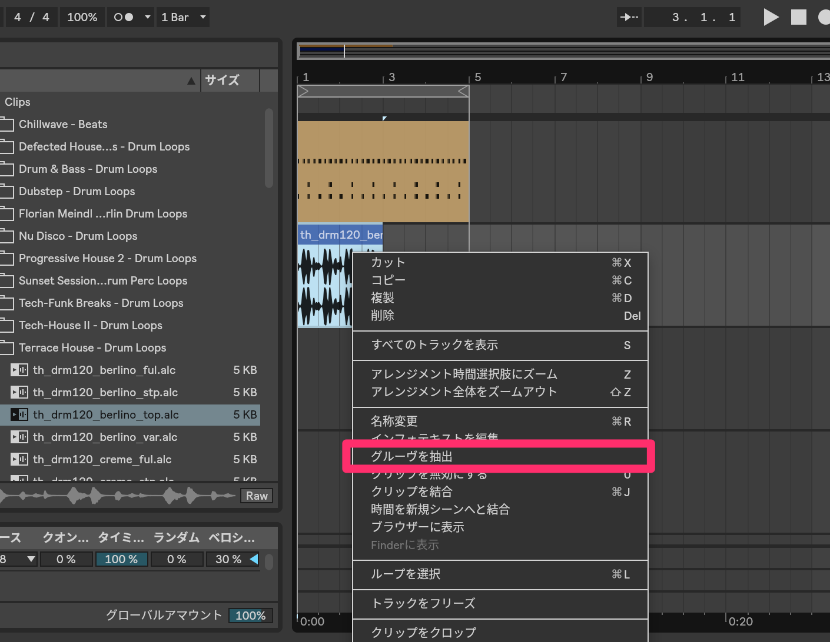Screen dimensions: 830x642
Task: Click the browser list vertical scrollbar
Action: tap(269, 148)
